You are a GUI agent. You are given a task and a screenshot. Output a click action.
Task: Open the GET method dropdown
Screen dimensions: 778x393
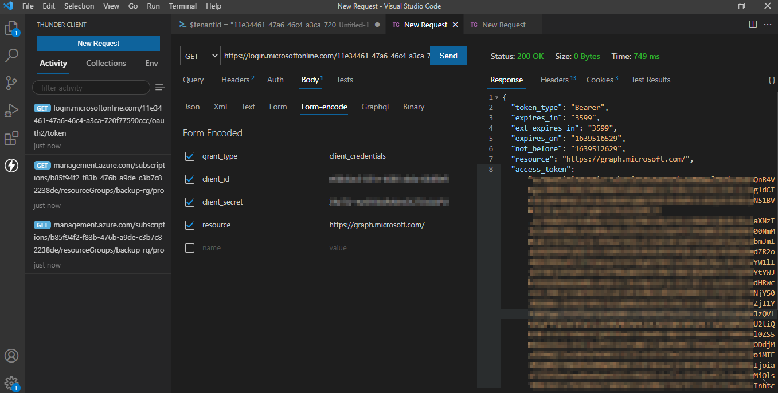click(x=200, y=56)
